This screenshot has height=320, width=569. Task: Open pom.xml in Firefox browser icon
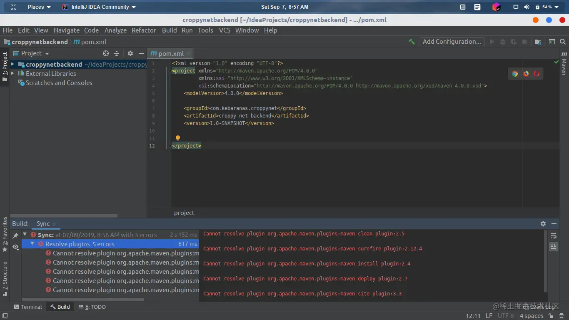[526, 74]
